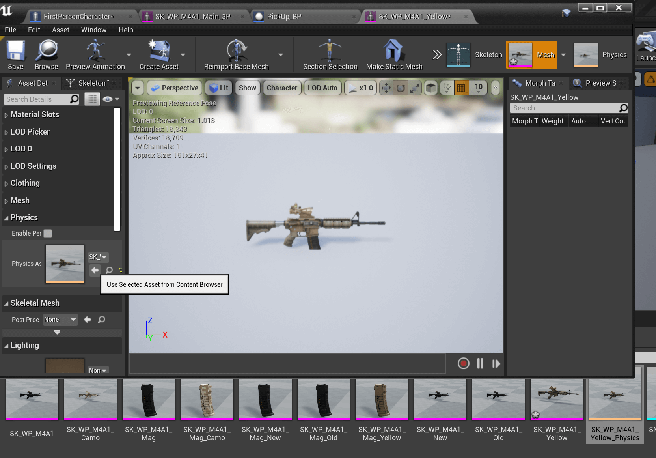Open viewport options dropdown arrow
Viewport: 656px width, 458px height.
click(138, 88)
